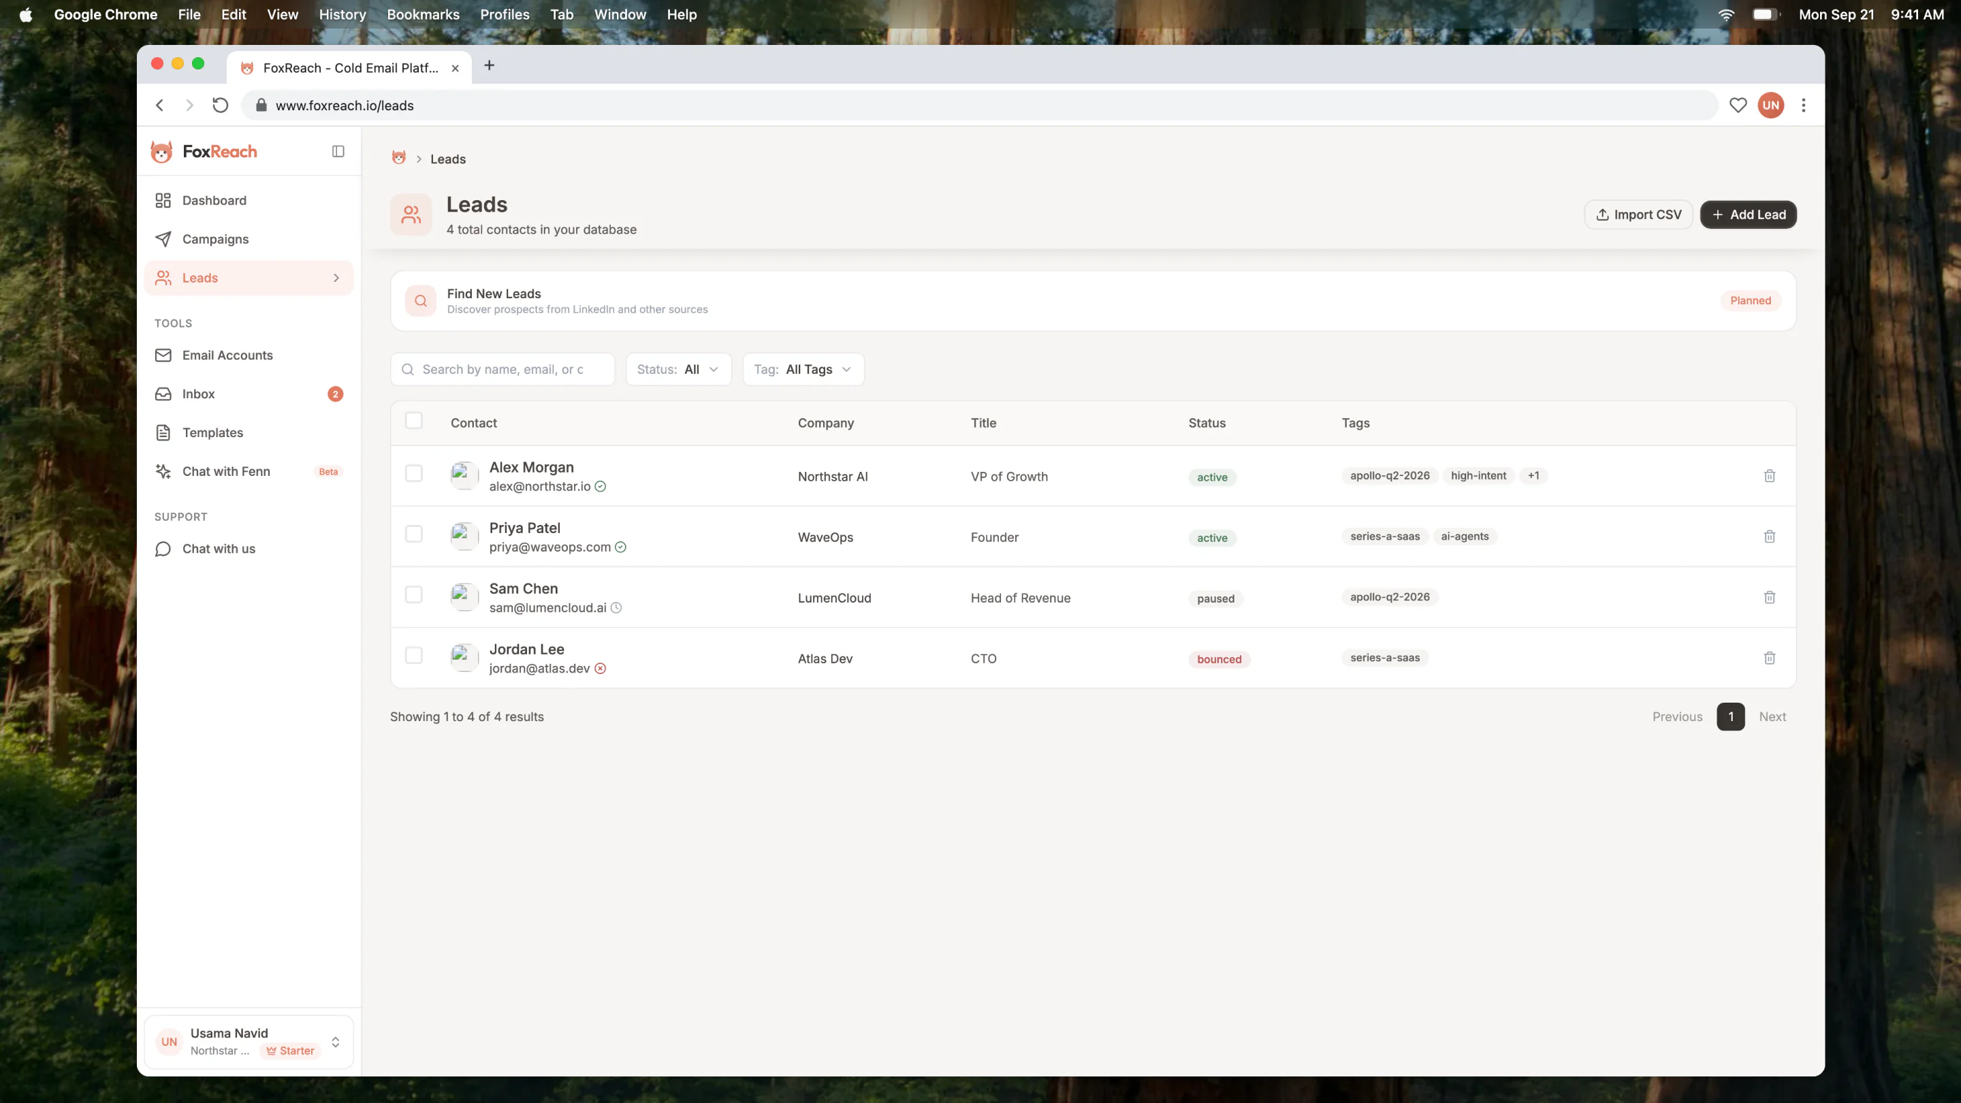Click the browser address bar
Screen dimensions: 1961x1103
click(x=979, y=105)
